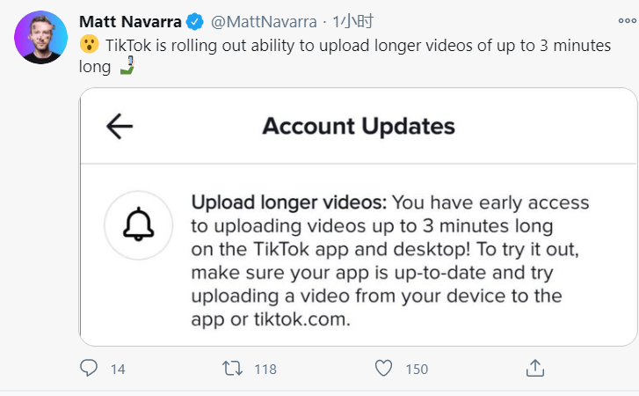The image size is (639, 396).
Task: Click the selfie emoji after "long"
Action: tap(127, 66)
